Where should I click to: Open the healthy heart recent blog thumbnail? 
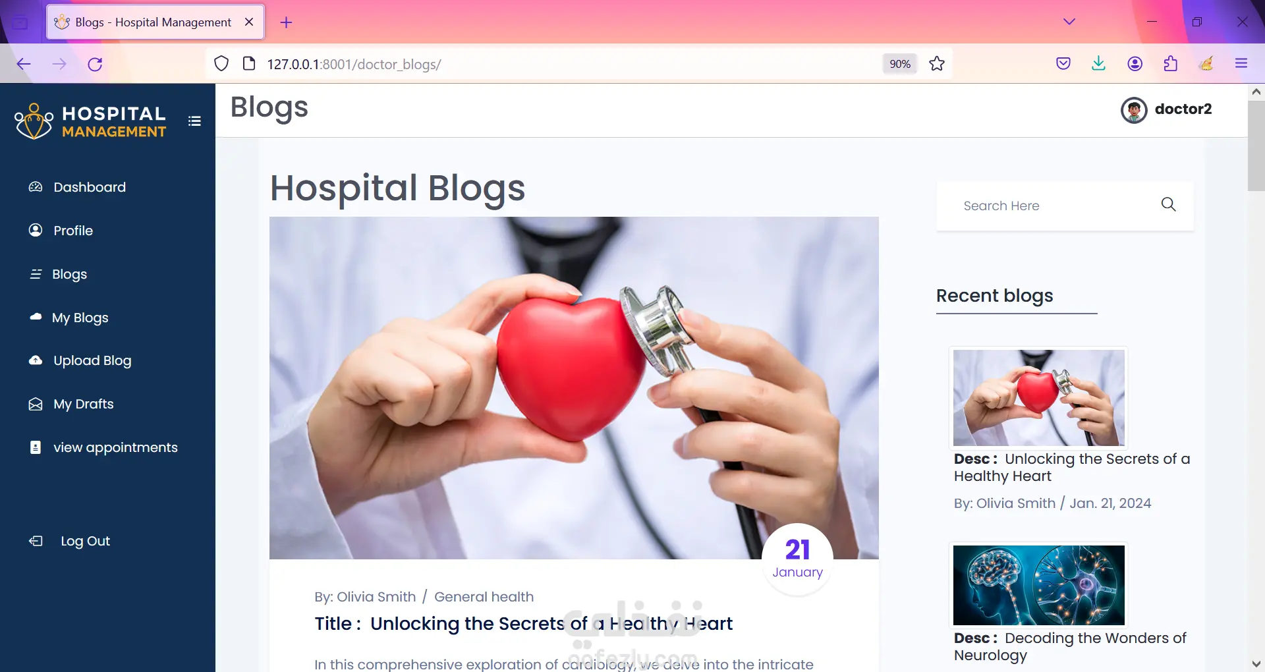[x=1038, y=398]
